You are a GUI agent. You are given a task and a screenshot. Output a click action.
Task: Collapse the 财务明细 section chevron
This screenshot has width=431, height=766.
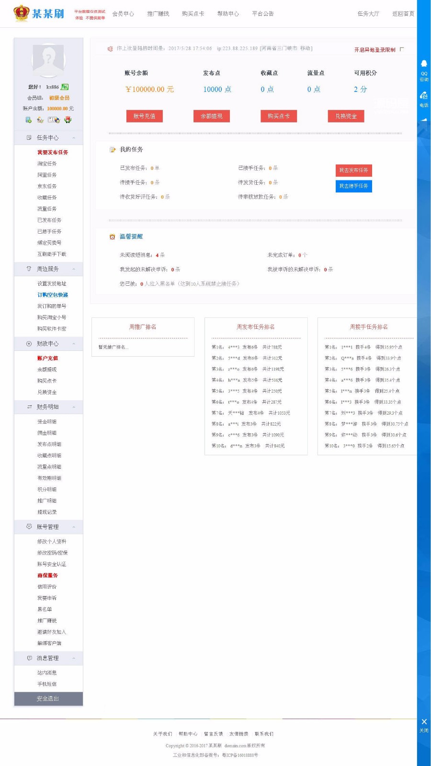click(x=74, y=407)
